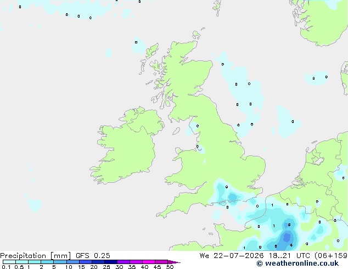Select the 35–40 mm legend swatch
Image resolution: width=348 pixels, height=269 pixels.
point(136,262)
